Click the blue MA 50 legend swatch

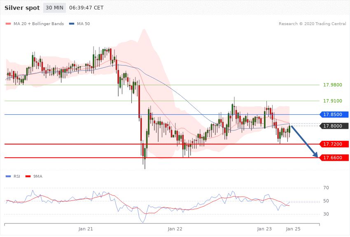point(72,24)
